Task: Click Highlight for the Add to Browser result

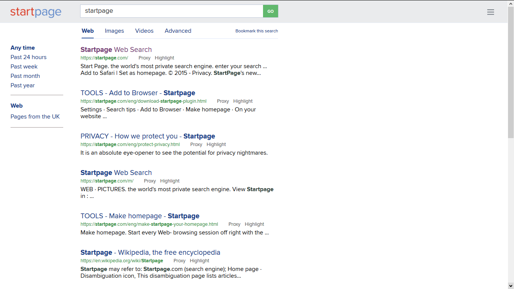Action: [x=243, y=101]
